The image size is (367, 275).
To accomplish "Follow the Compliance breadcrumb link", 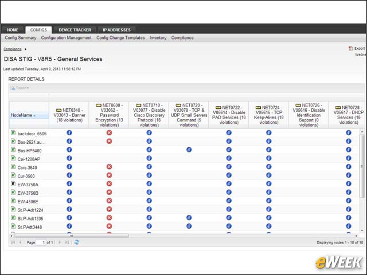I will coord(13,49).
